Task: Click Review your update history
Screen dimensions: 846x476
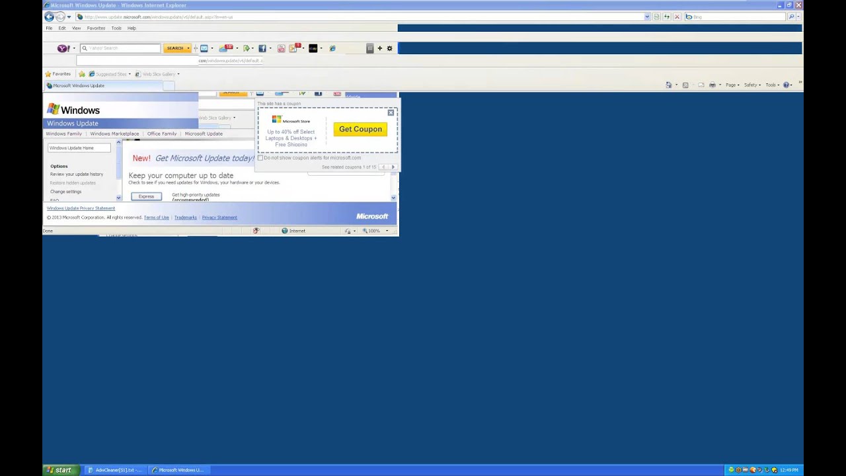Action: (77, 174)
